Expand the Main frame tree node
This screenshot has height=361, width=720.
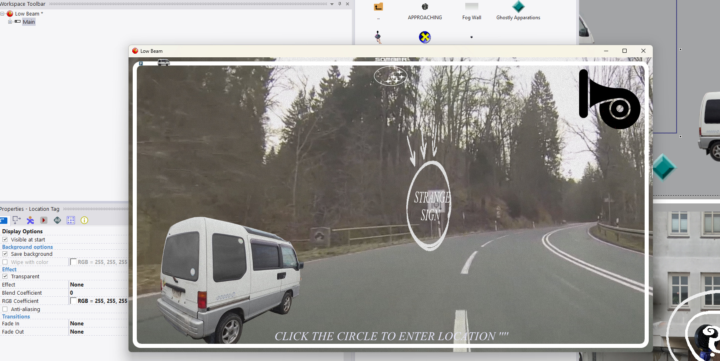[x=10, y=22]
